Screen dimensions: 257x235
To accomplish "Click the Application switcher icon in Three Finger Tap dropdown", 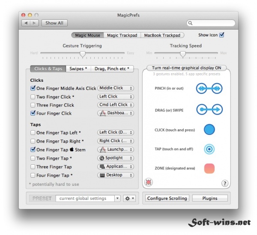I will [x=102, y=167].
